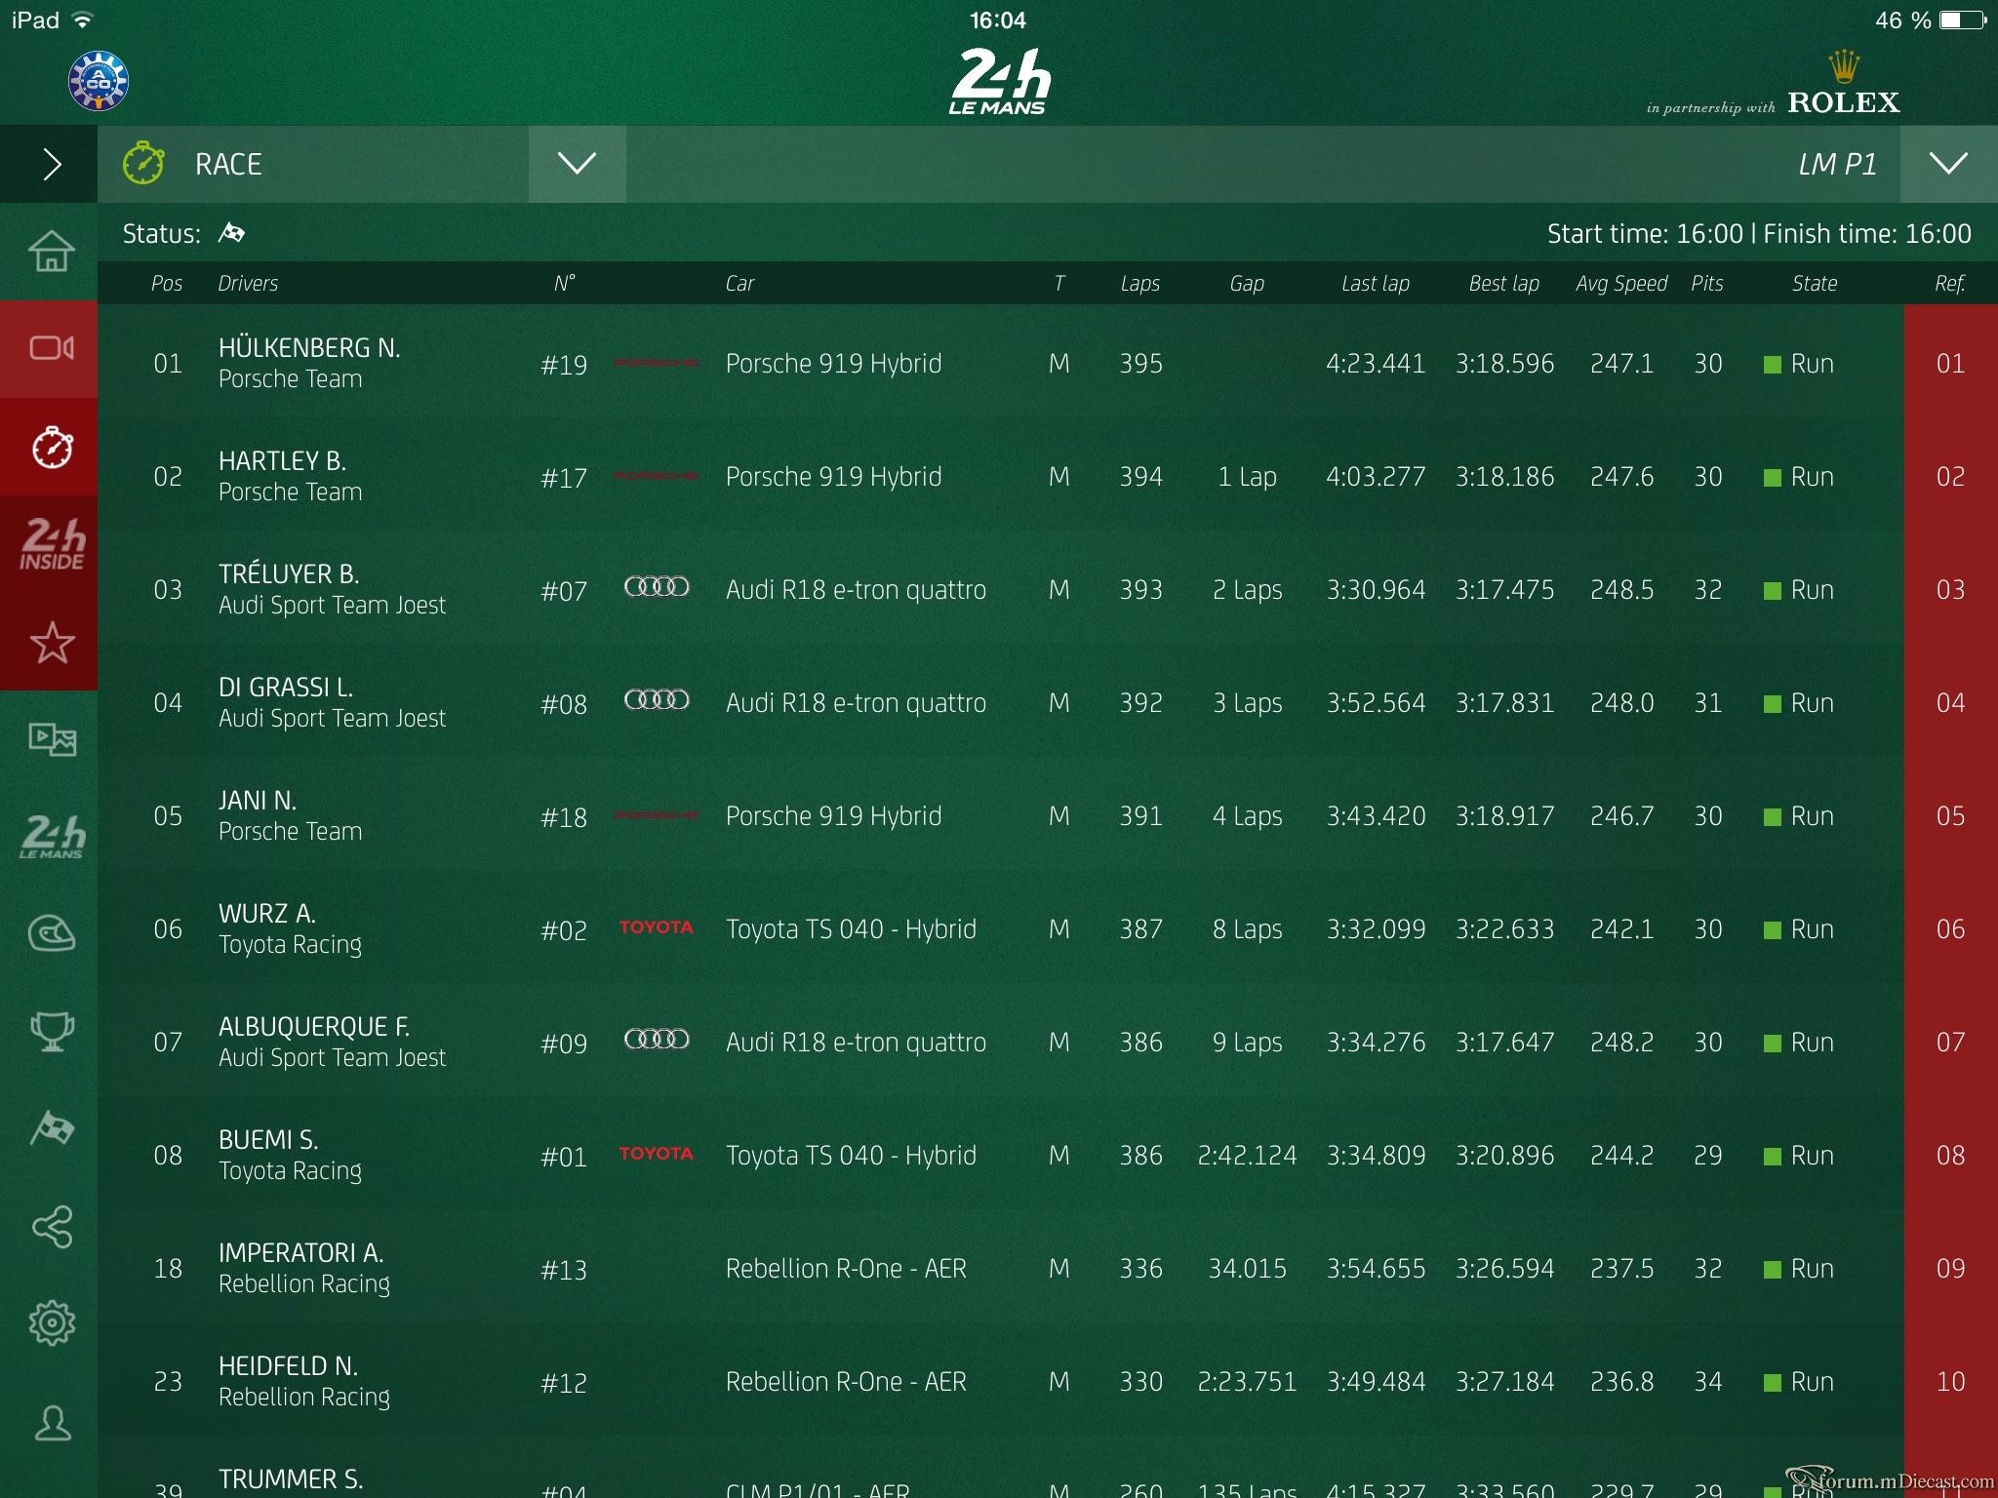Open the drivers helmet icon
The height and width of the screenshot is (1498, 1998).
pyautogui.click(x=51, y=934)
